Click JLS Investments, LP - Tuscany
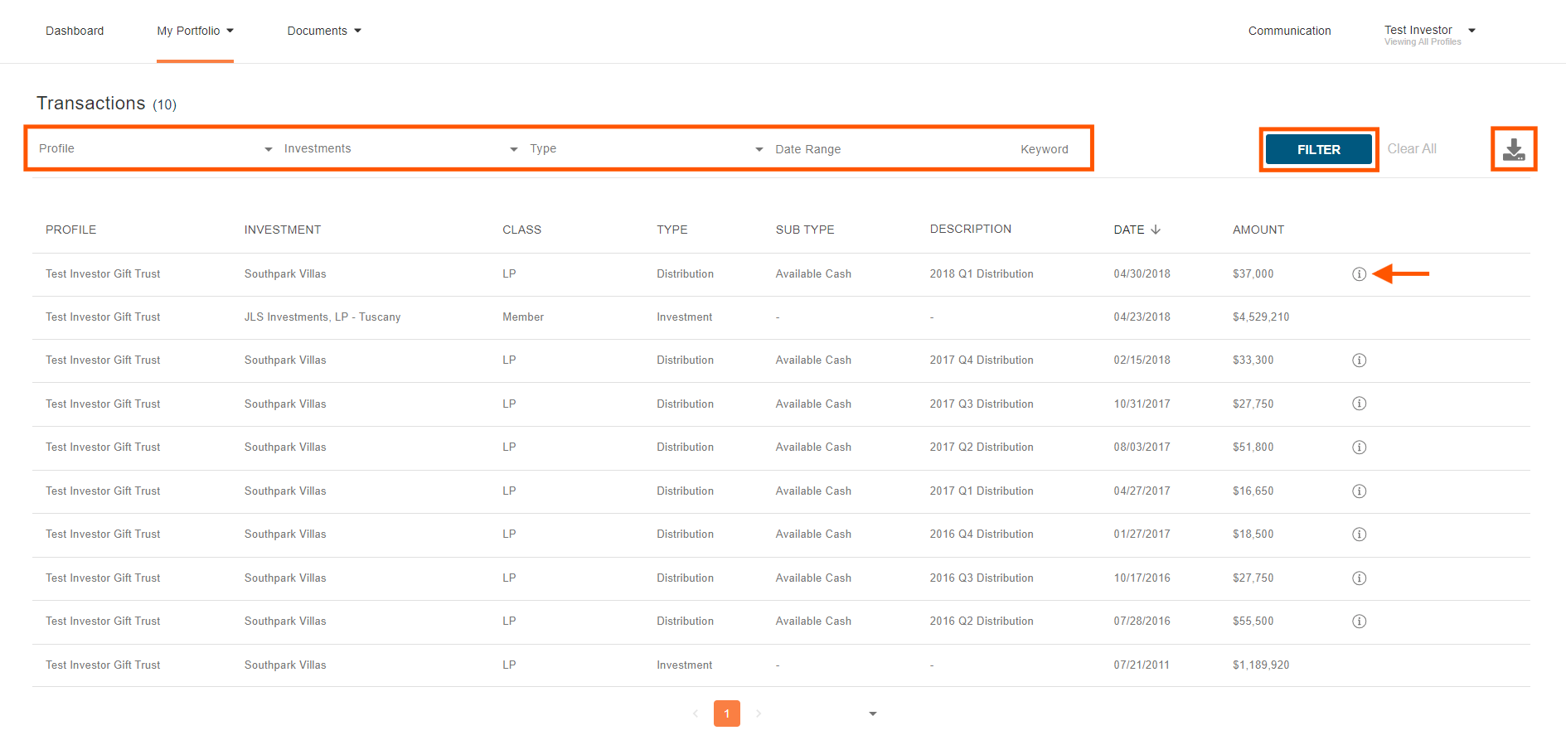The width and height of the screenshot is (1566, 740). pos(322,317)
